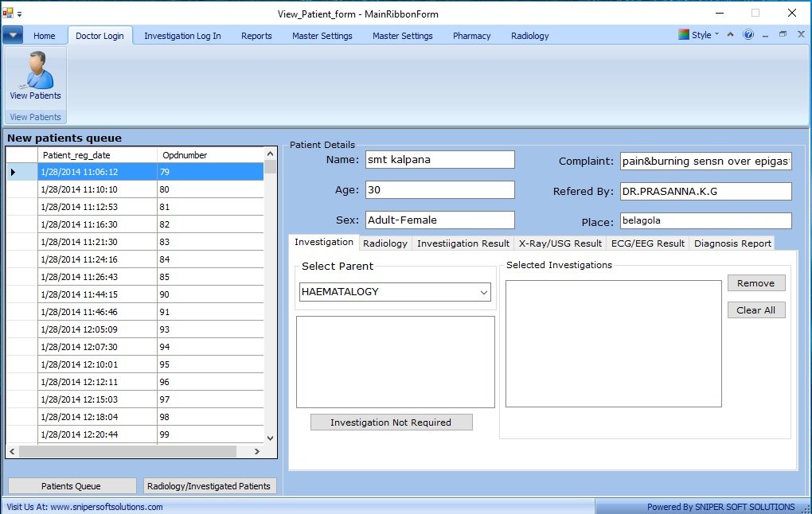Open the blue application menu button
Screen dimensions: 812x514
[13, 35]
